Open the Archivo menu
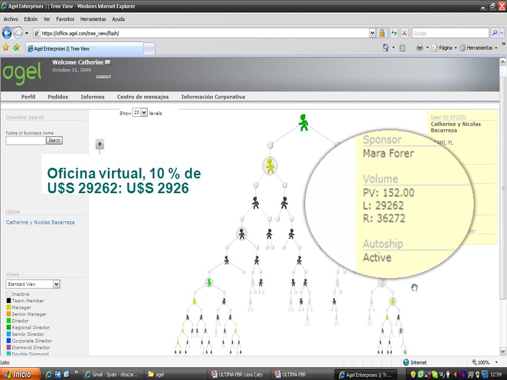The image size is (507, 380). point(11,19)
